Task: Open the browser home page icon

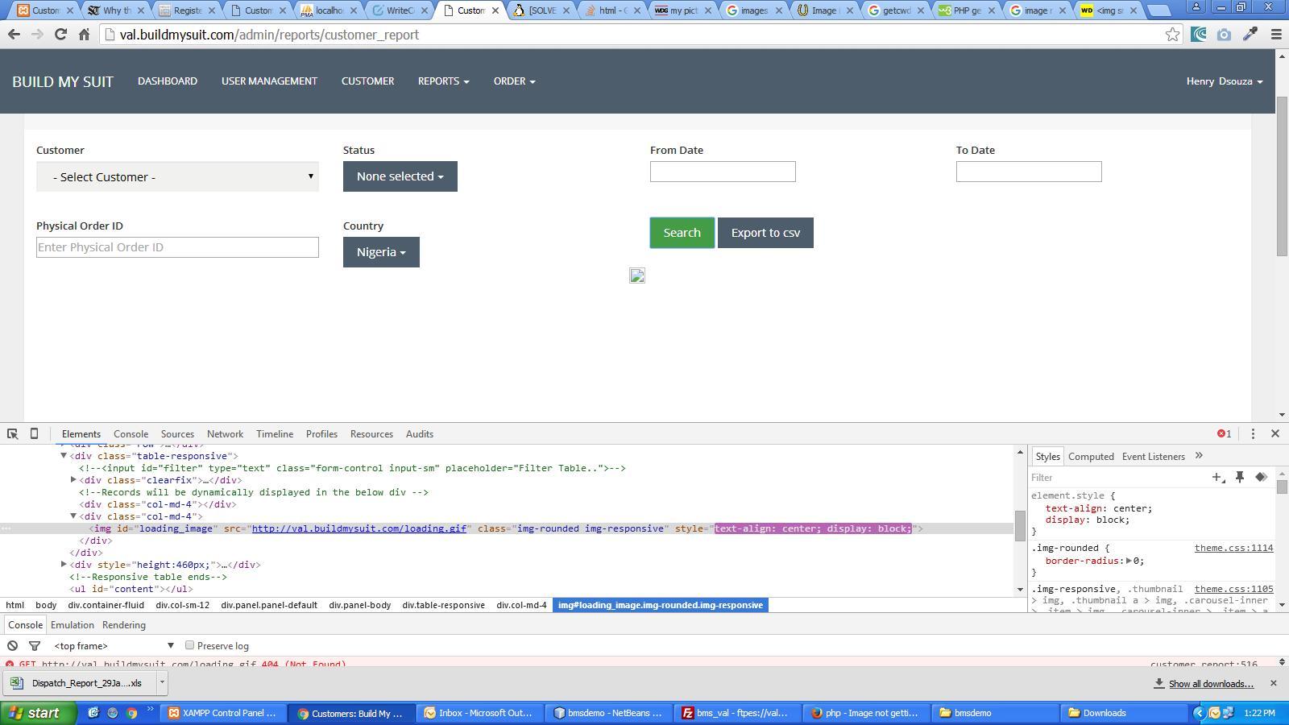Action: (x=84, y=35)
